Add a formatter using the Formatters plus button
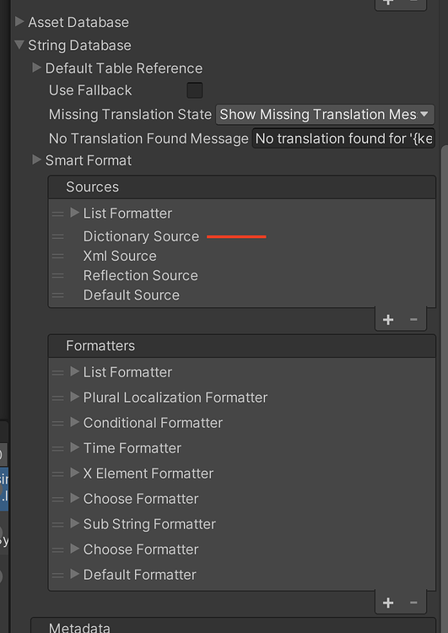Viewport: 448px width, 633px height. click(x=388, y=603)
